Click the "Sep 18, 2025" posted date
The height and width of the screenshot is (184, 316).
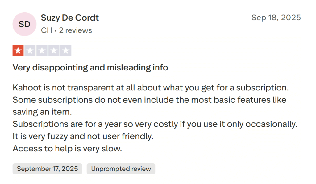point(276,18)
